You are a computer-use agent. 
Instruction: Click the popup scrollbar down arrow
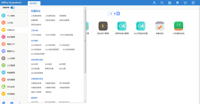click(85, 101)
